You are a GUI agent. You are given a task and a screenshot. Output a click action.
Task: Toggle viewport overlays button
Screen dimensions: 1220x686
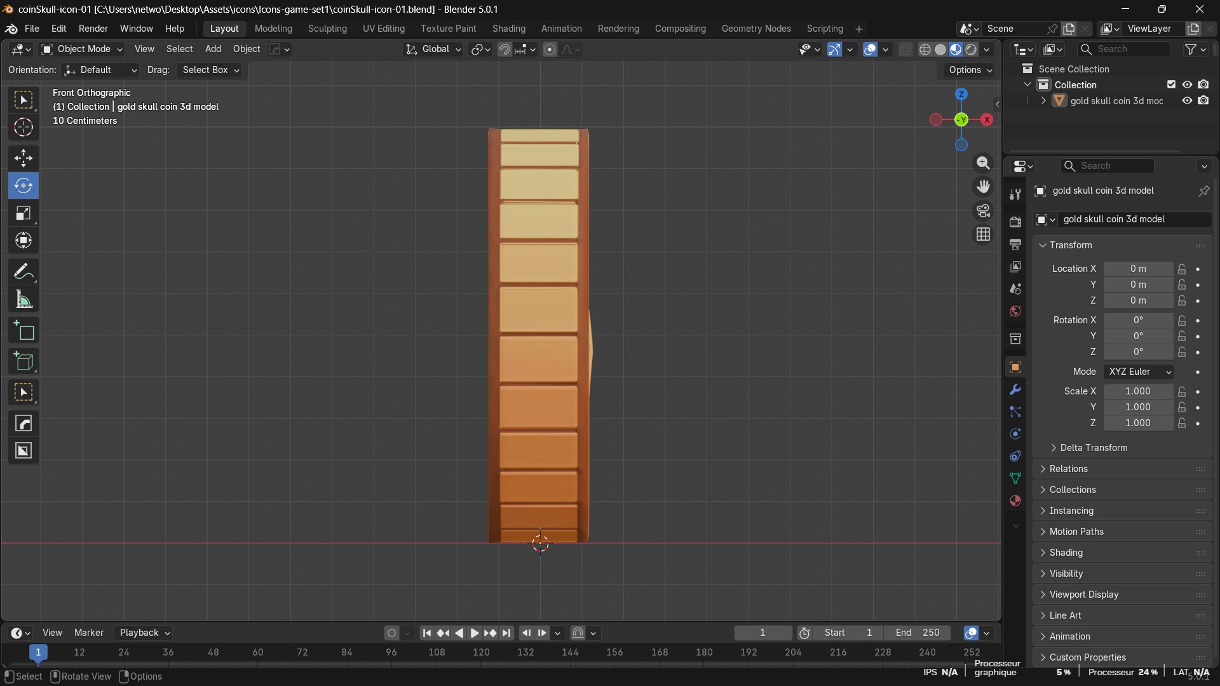[870, 49]
